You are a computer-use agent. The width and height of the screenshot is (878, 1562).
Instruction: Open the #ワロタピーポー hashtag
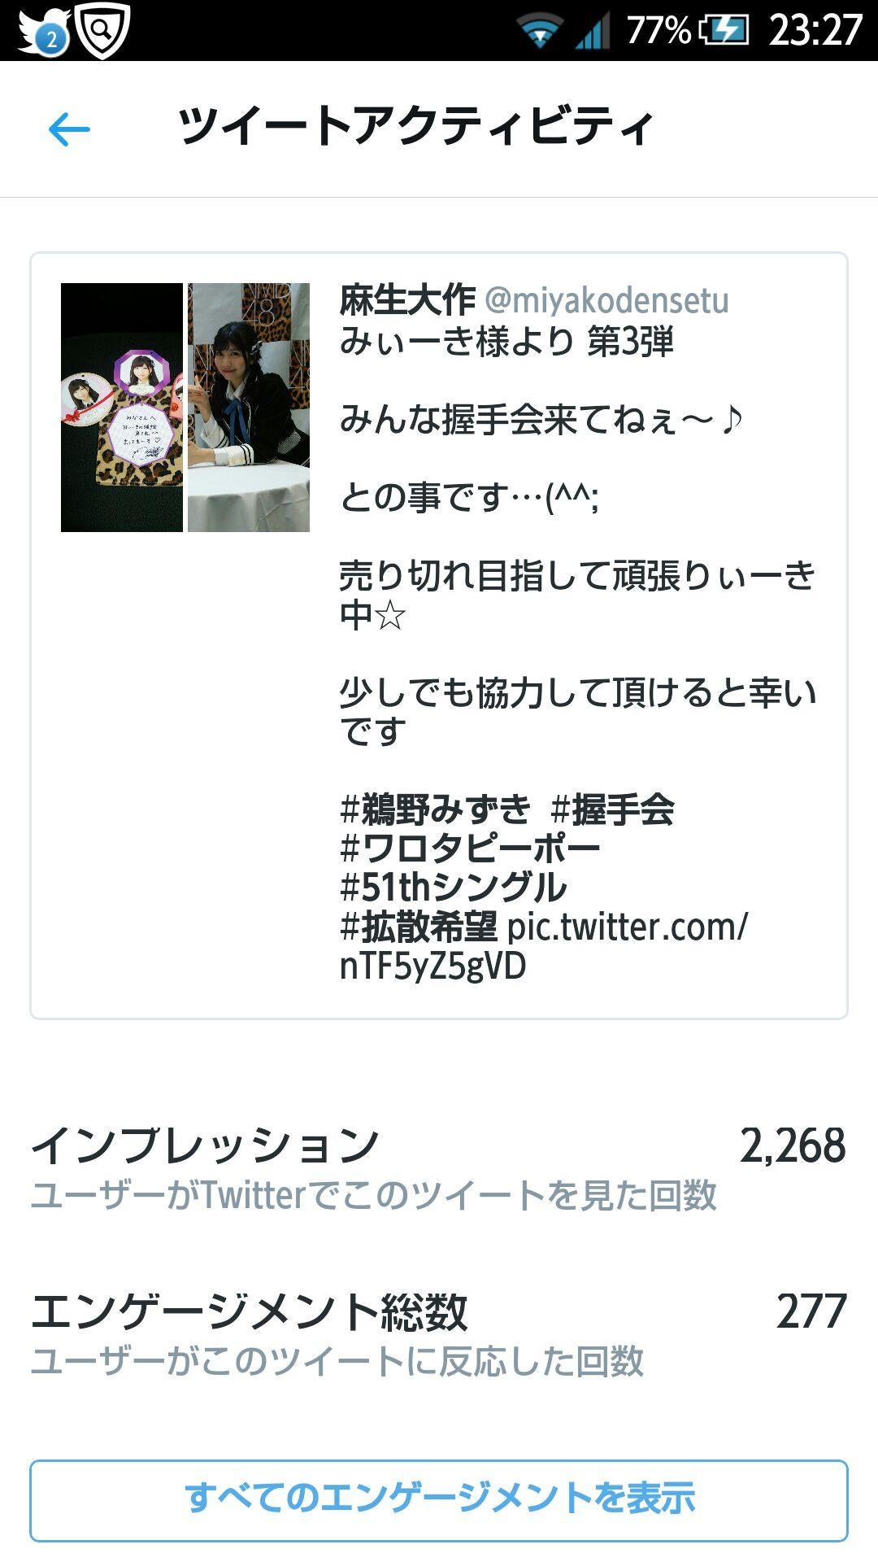pyautogui.click(x=470, y=849)
